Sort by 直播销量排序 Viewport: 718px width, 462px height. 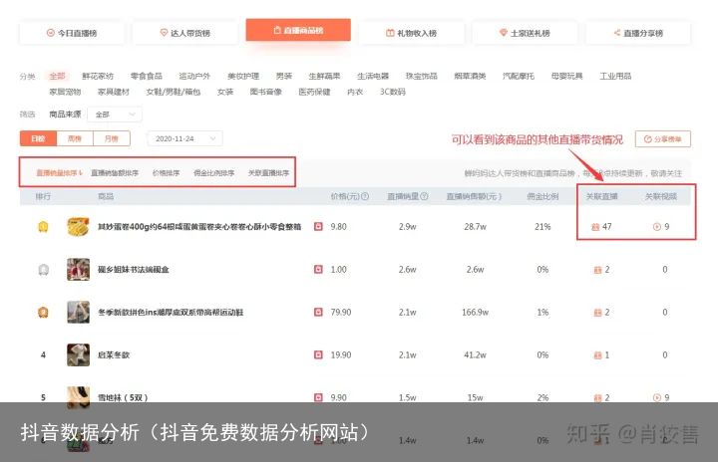click(x=59, y=173)
